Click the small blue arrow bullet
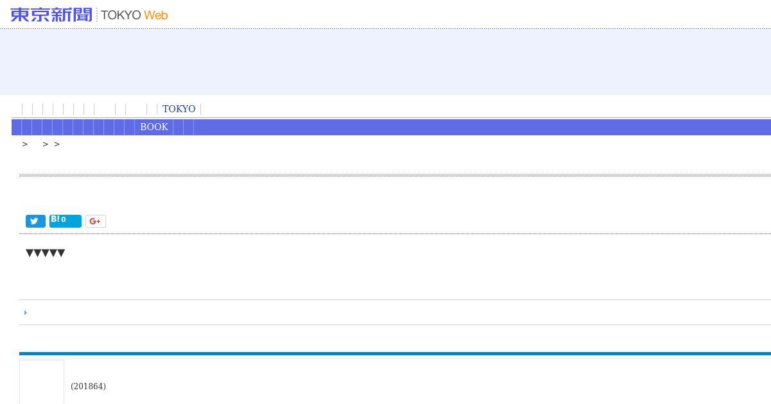 (x=26, y=313)
